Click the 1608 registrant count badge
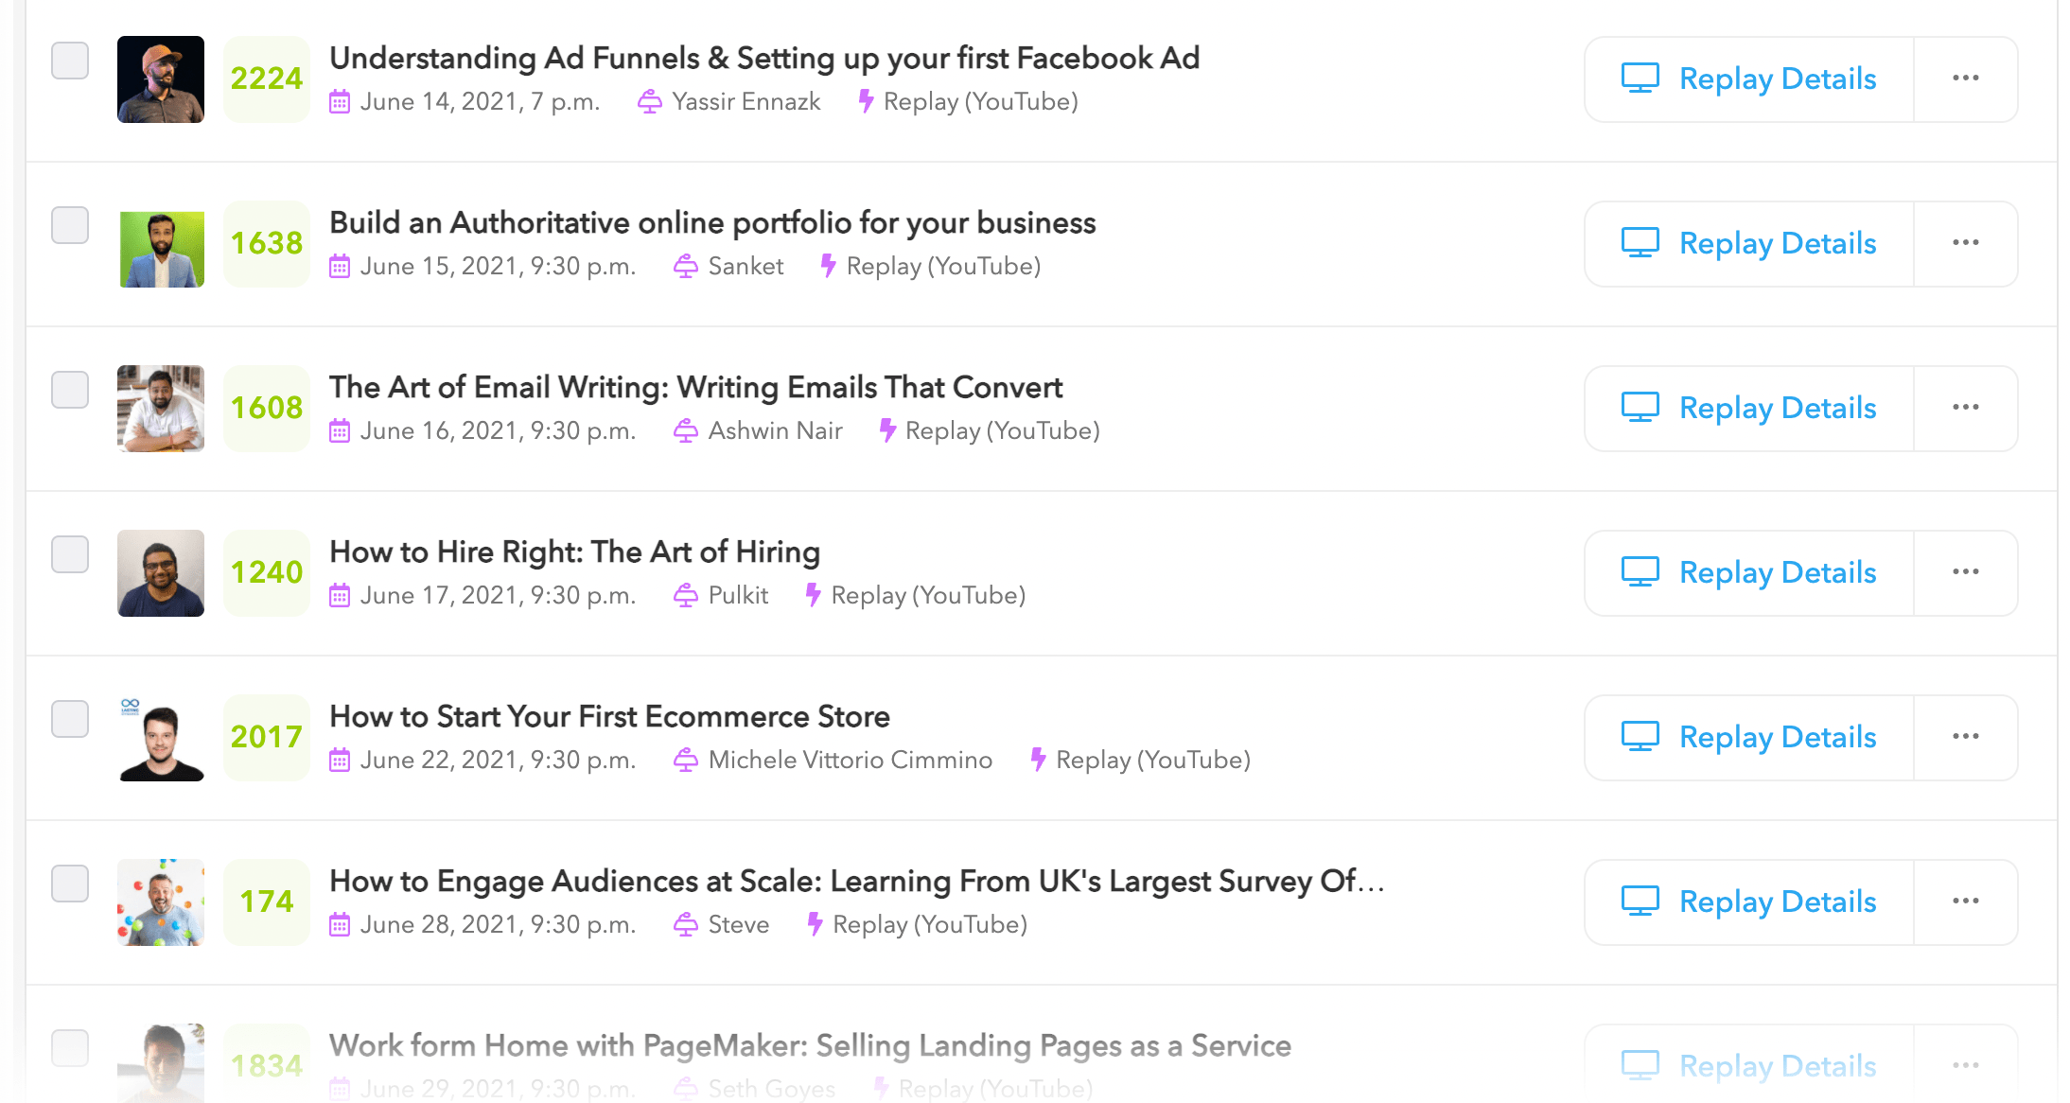 (x=267, y=408)
